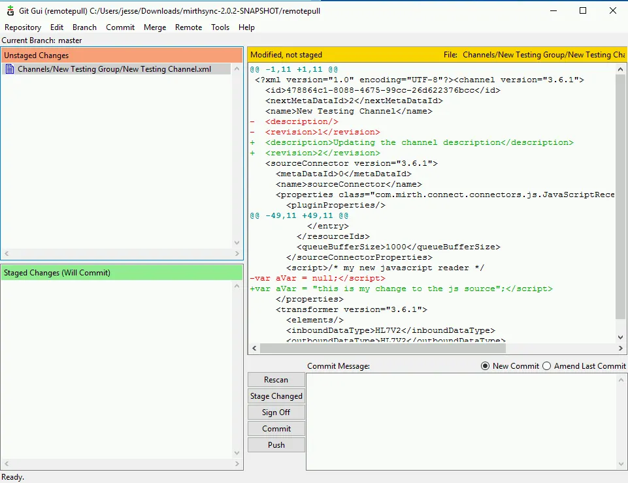
Task: Click the diff pane's horizontal scrollbar right arrow
Action: 621,348
